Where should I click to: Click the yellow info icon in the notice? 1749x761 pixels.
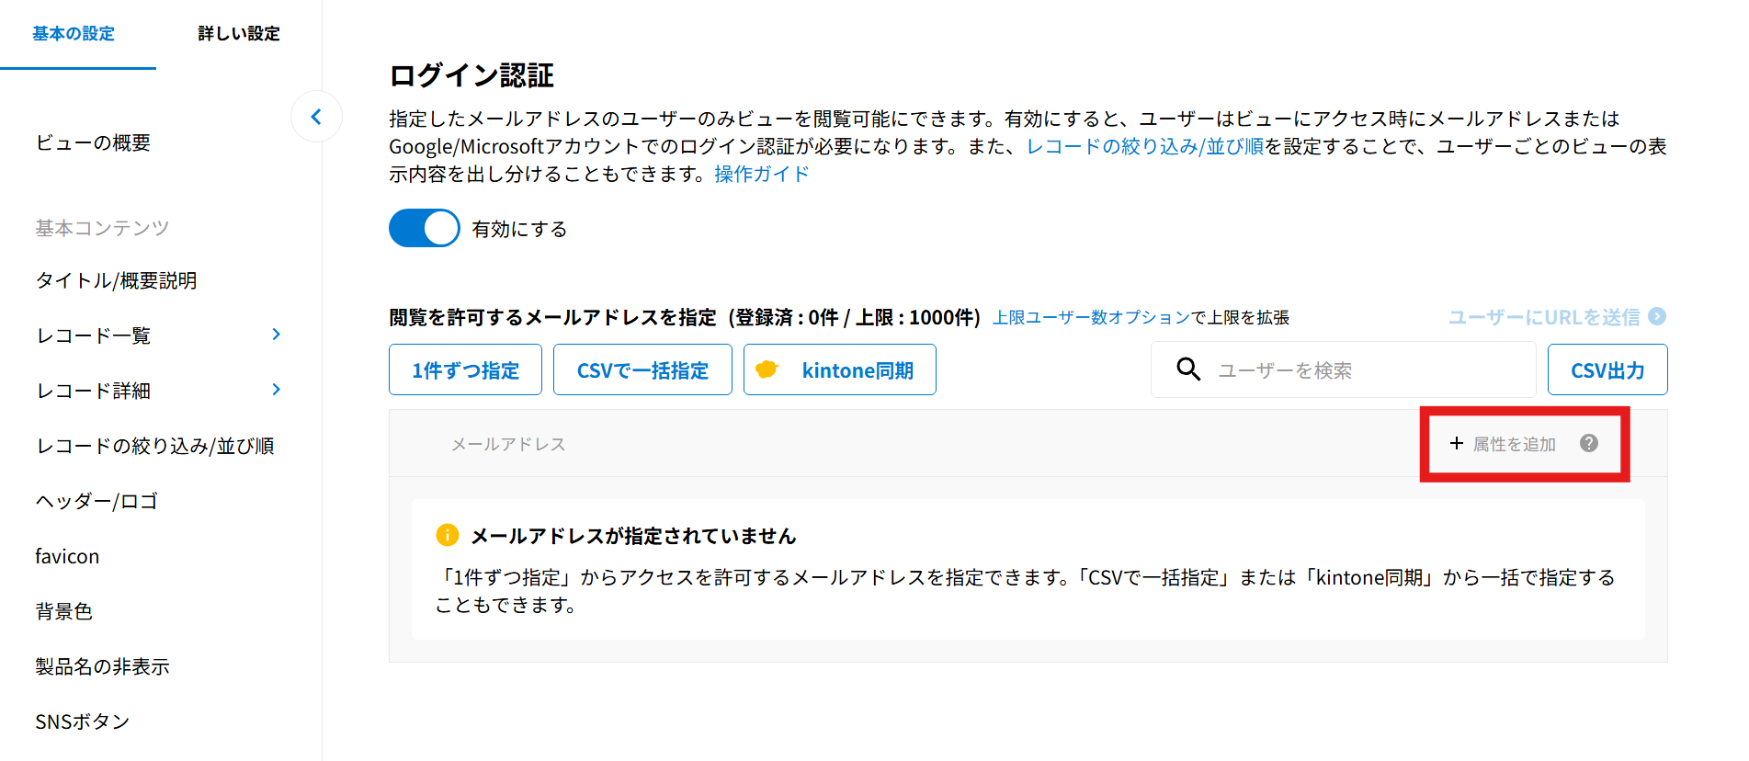tap(447, 535)
